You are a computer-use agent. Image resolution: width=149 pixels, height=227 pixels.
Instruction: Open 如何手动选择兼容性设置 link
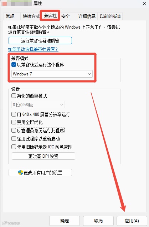[x=33, y=49]
